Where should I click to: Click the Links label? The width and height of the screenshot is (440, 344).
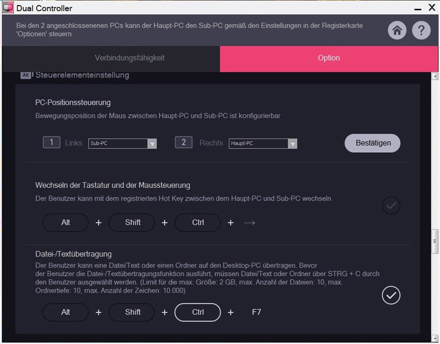[x=74, y=143]
